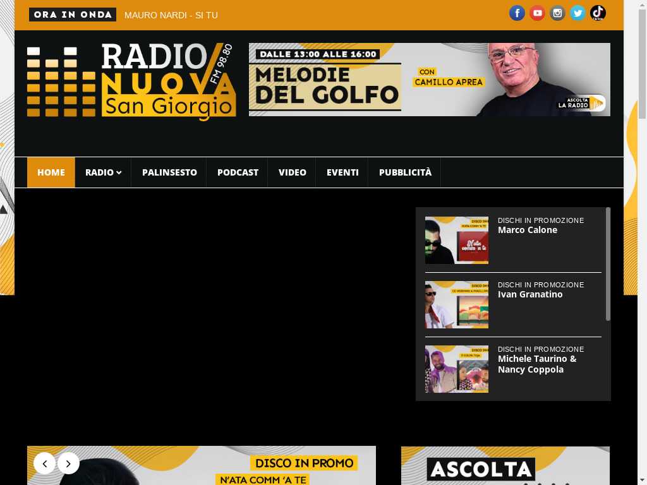
Task: Open the Ivan Granatino thumbnail
Action: (457, 305)
